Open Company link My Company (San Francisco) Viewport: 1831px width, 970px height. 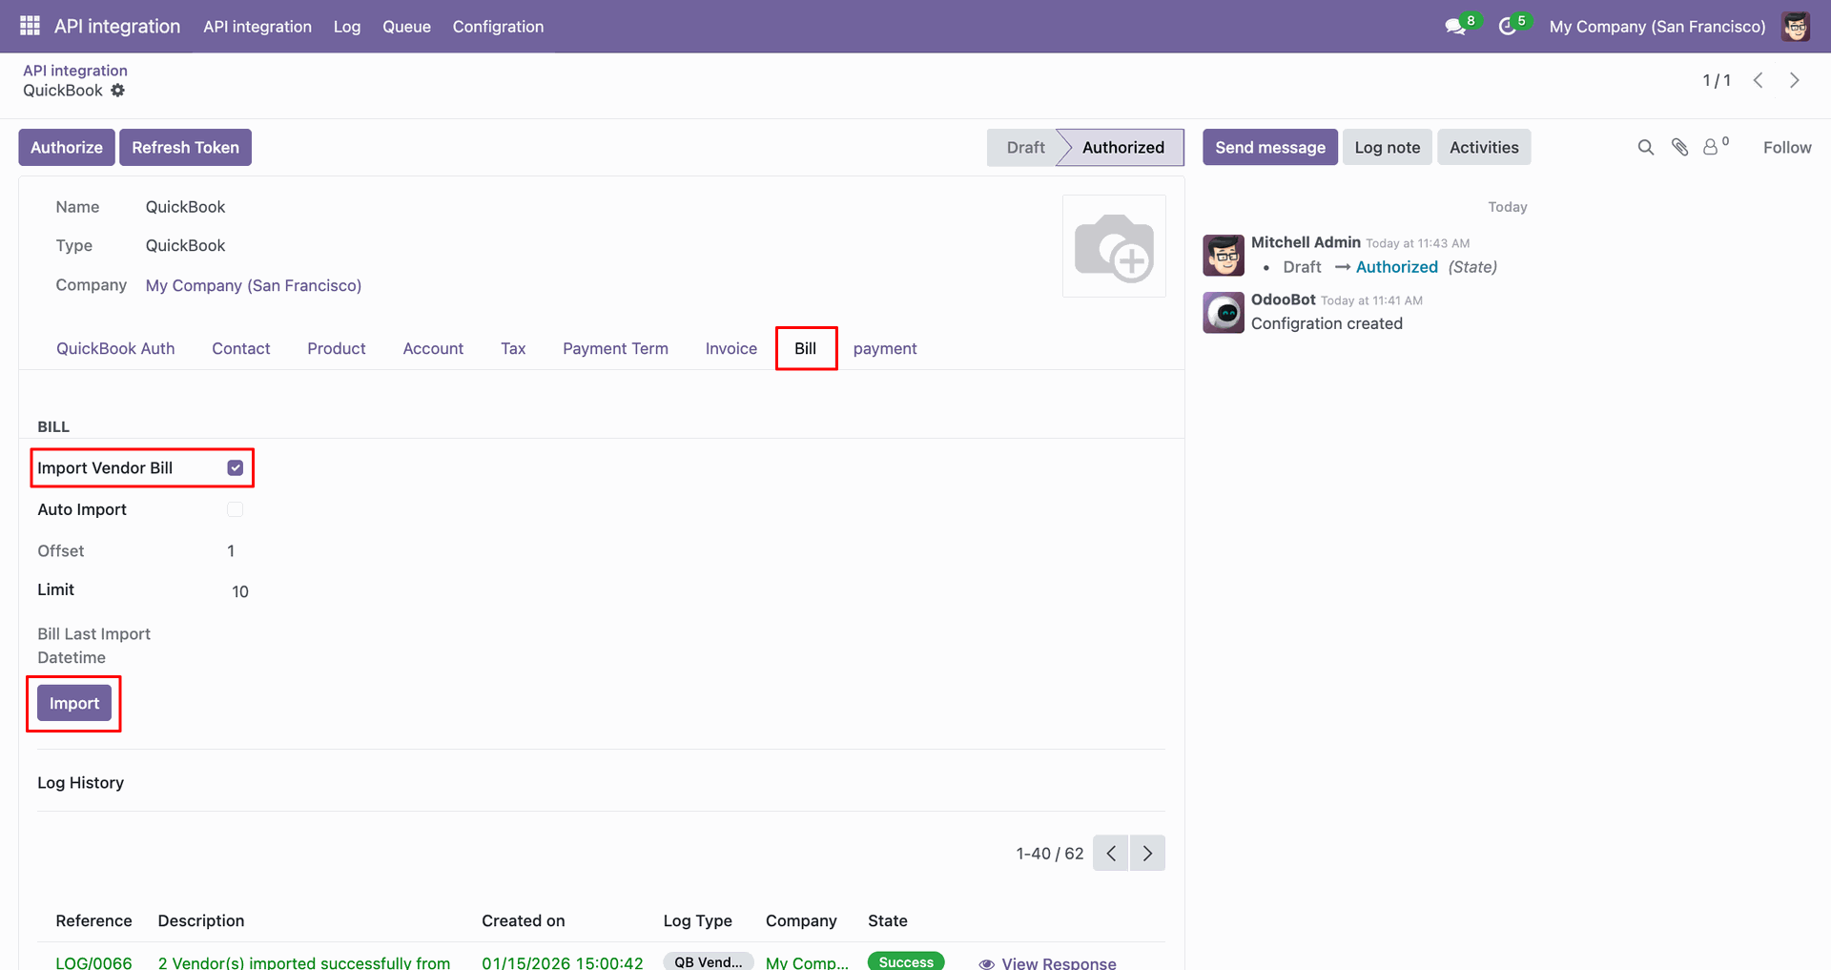coord(254,285)
